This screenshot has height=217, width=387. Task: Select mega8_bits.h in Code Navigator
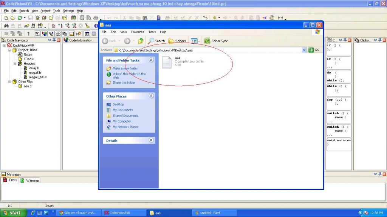click(x=38, y=77)
